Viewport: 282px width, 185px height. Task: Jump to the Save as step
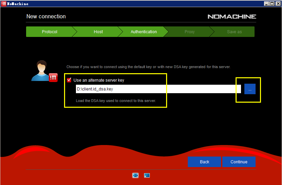234,32
